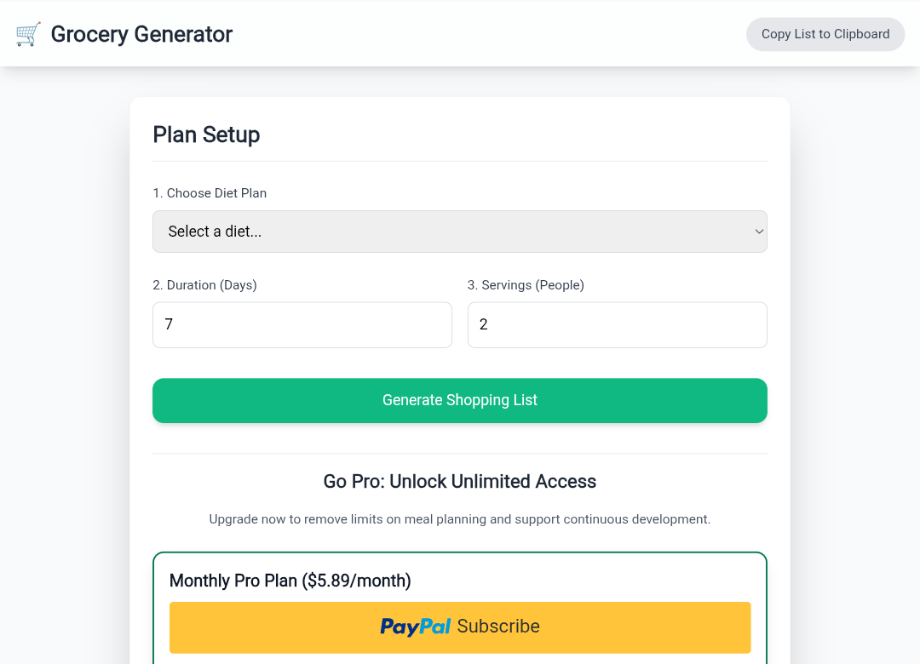
Task: Focus the Duration (Days) input field
Action: 302,324
